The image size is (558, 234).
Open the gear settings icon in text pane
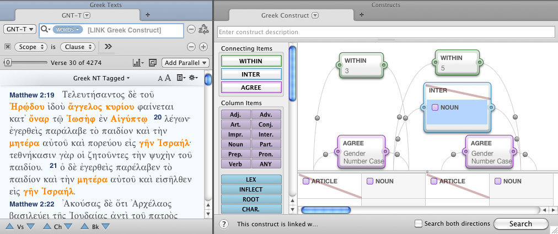pos(193,79)
